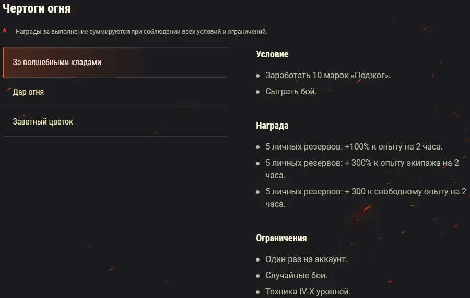Click the «Заработать 10 марок «Поджог»» condition
The width and height of the screenshot is (470, 298).
coord(327,76)
